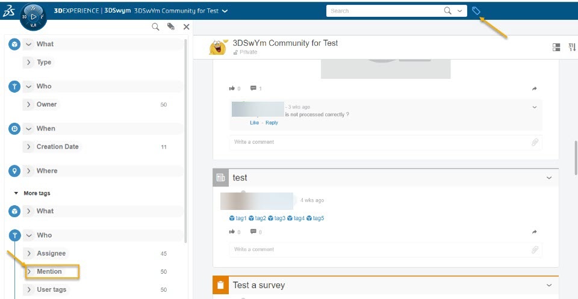Click the tag4 tag
Viewport: 578px width, 299px height.
pos(296,218)
